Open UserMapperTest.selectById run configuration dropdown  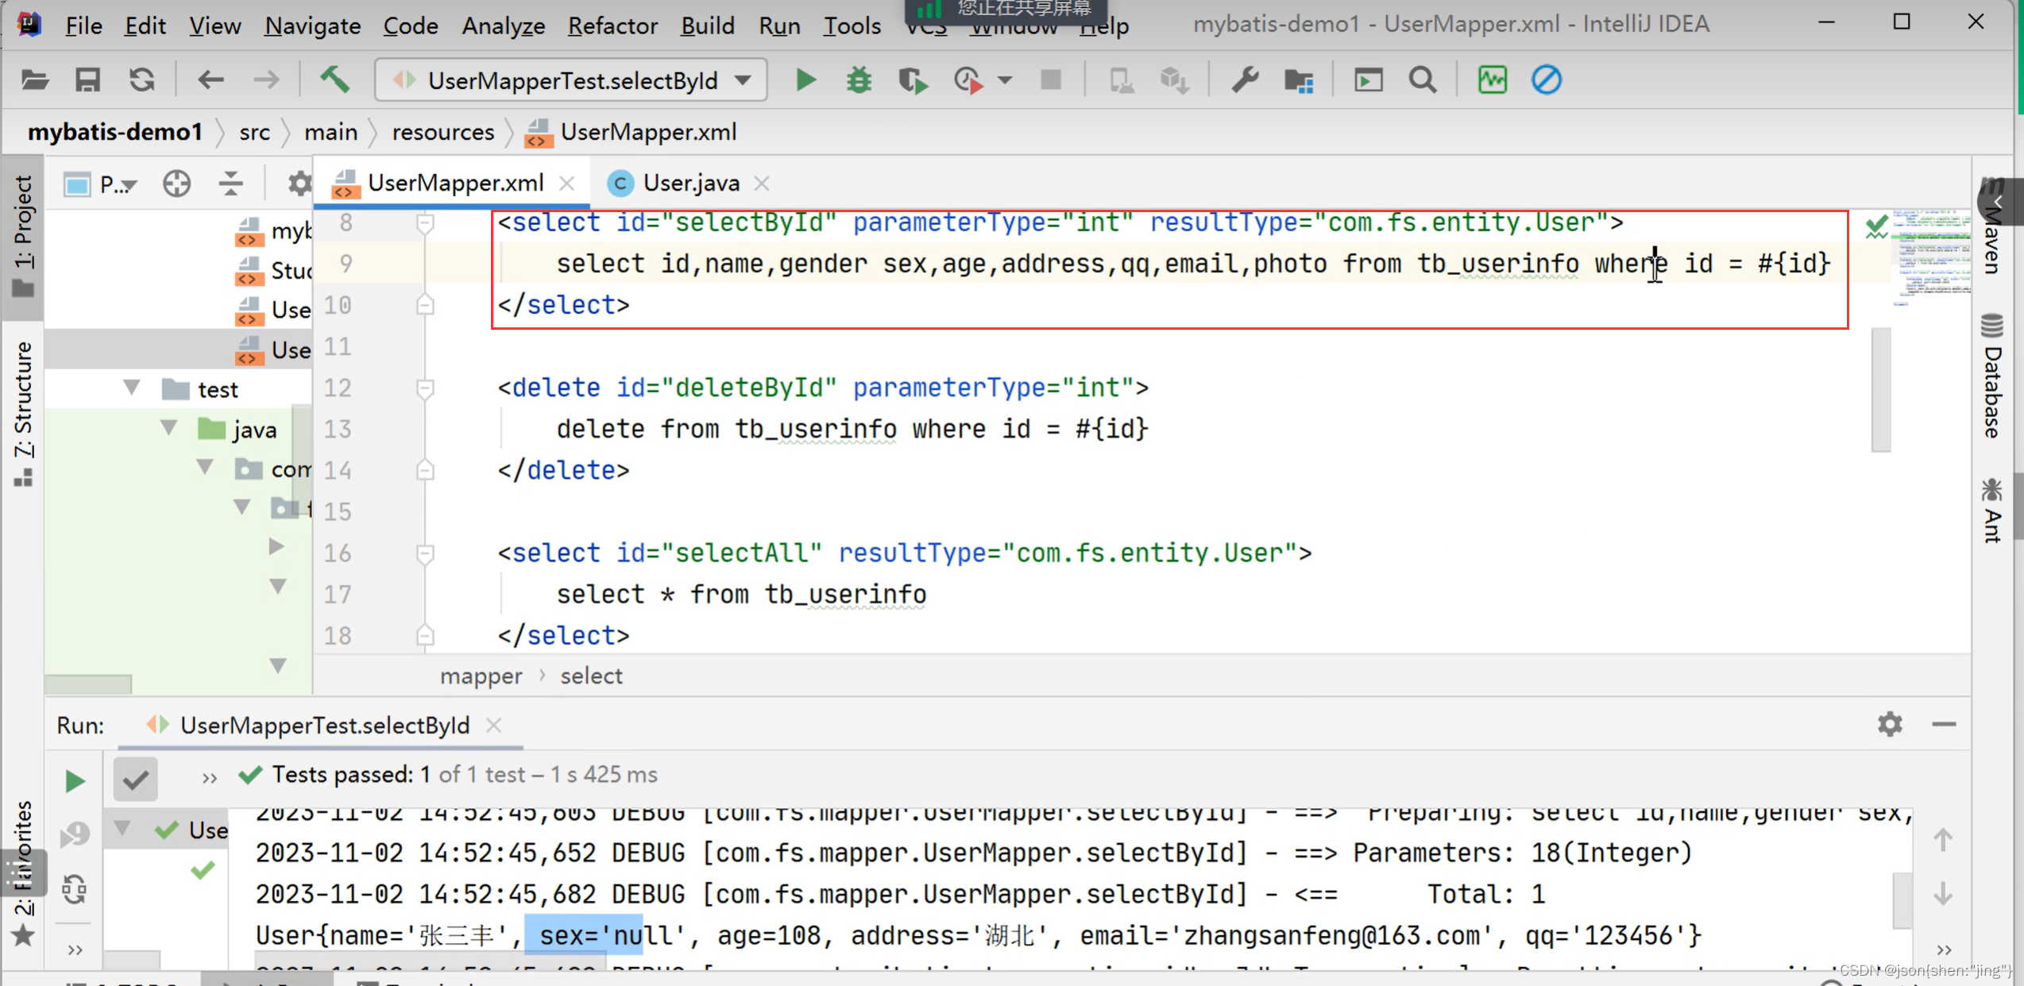[x=572, y=80]
